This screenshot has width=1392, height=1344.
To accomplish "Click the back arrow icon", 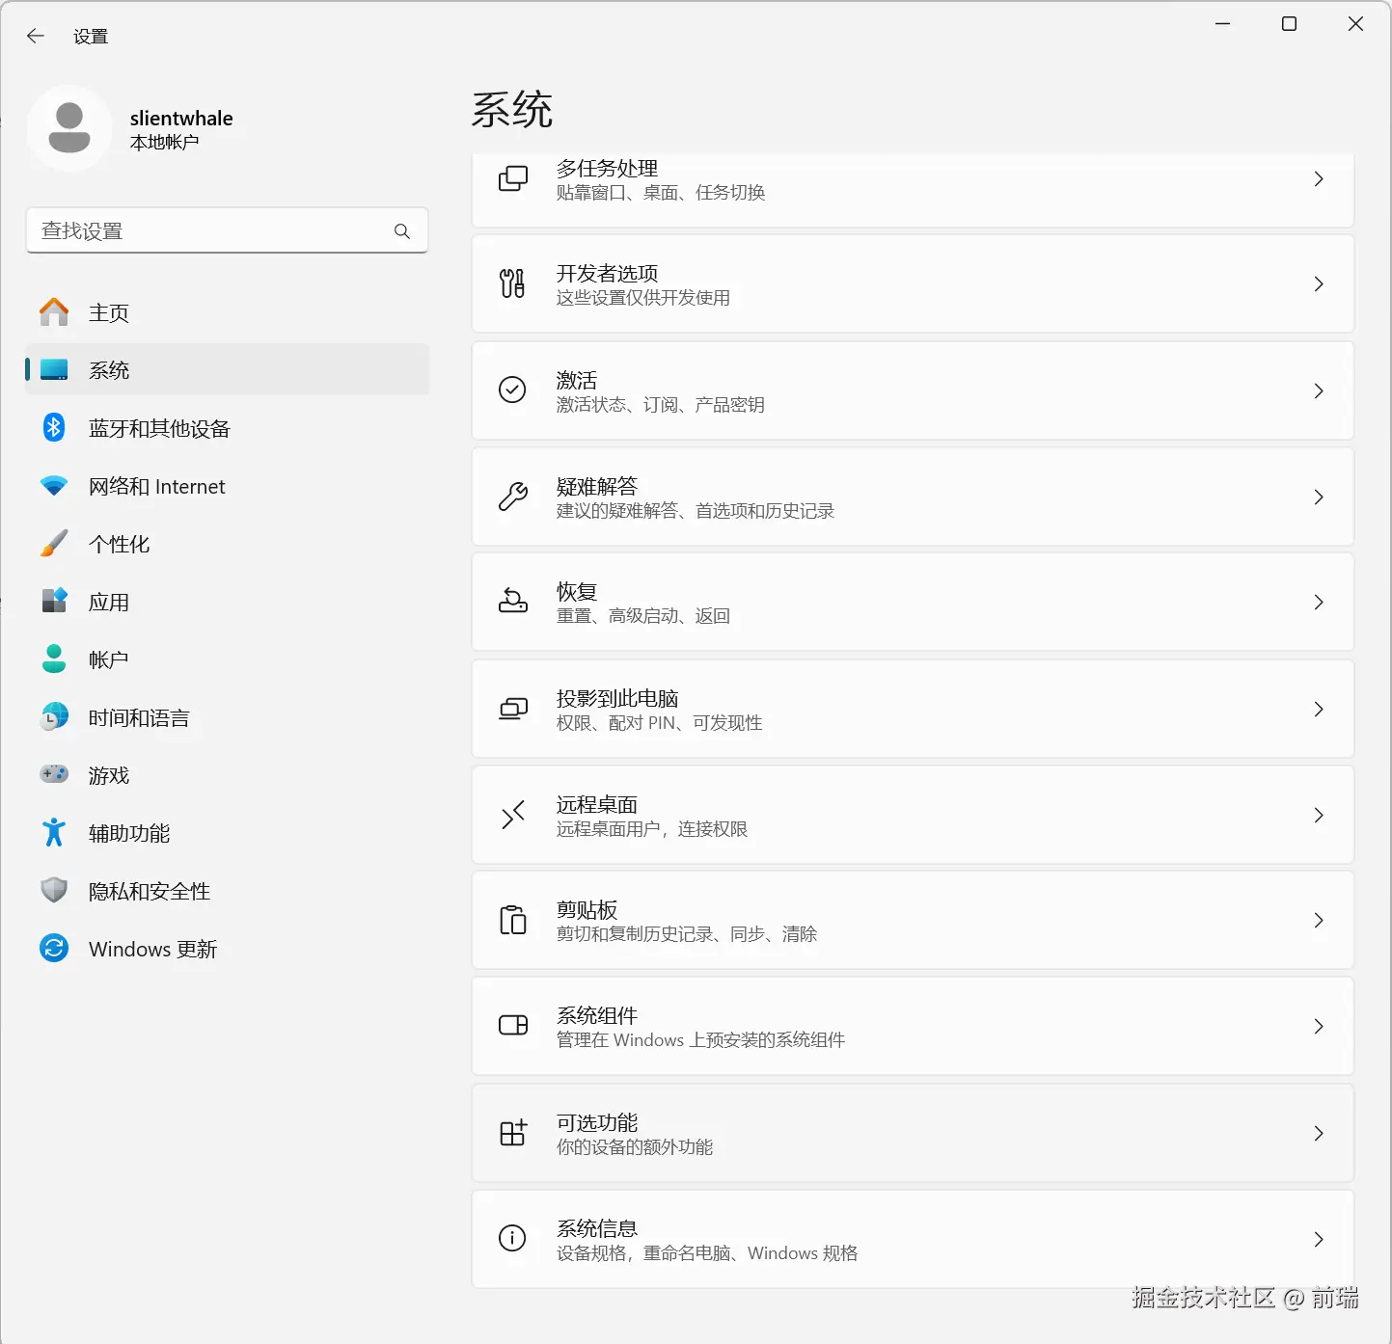I will click(36, 36).
